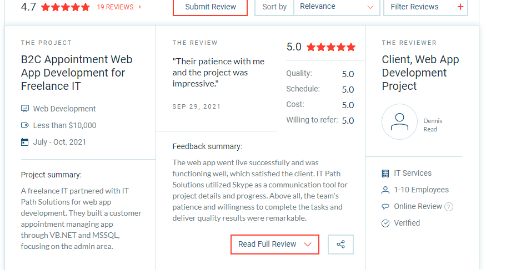
Task: Click the Dennis Read reviewer name
Action: [x=433, y=125]
